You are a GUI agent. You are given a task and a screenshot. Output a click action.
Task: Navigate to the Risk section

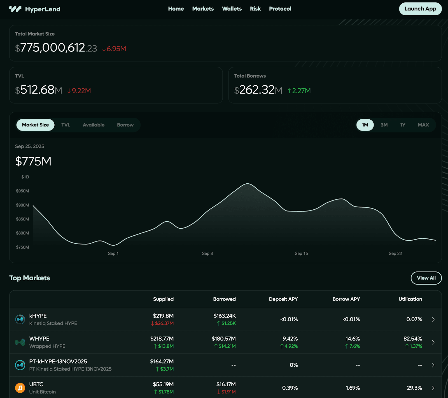pos(255,9)
